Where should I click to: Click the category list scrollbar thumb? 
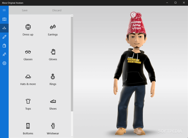[x=72, y=64]
